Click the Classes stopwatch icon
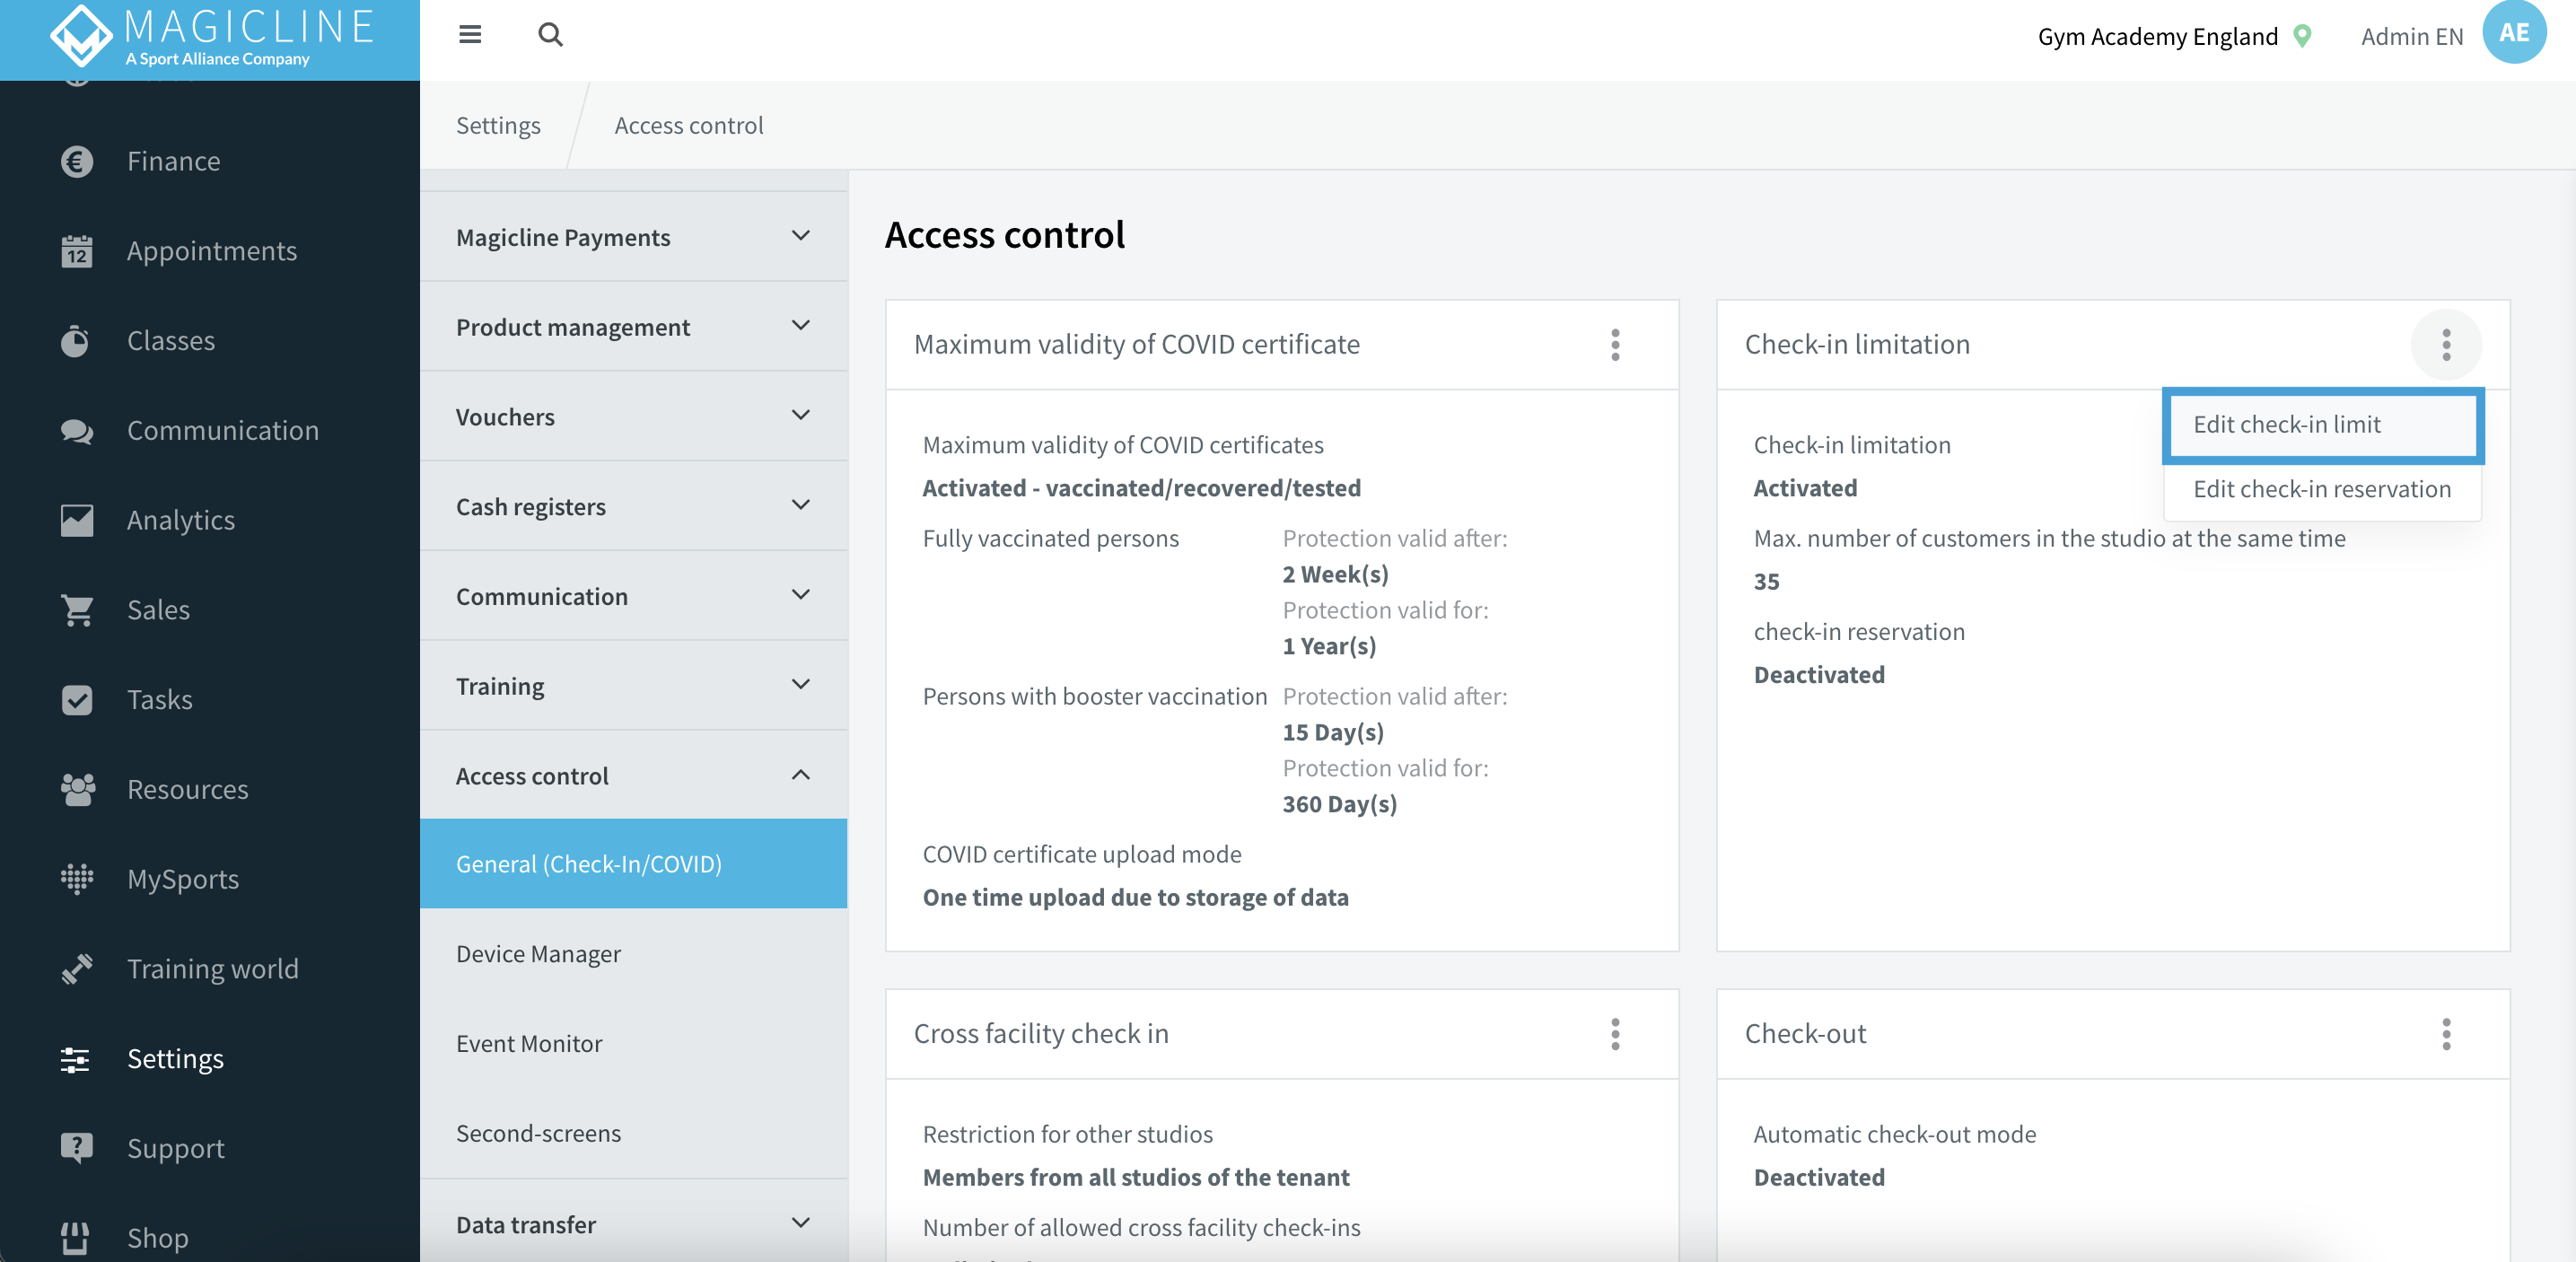Image resolution: width=2576 pixels, height=1262 pixels. click(x=75, y=341)
